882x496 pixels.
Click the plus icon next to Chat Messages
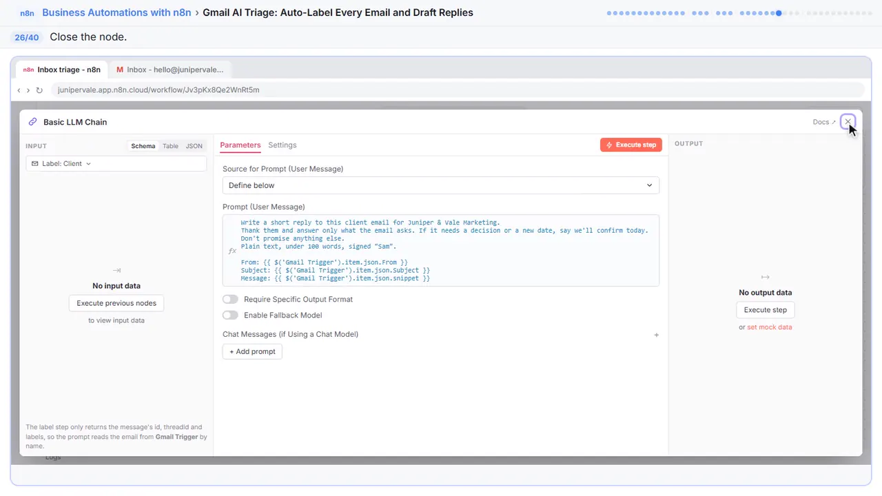656,335
